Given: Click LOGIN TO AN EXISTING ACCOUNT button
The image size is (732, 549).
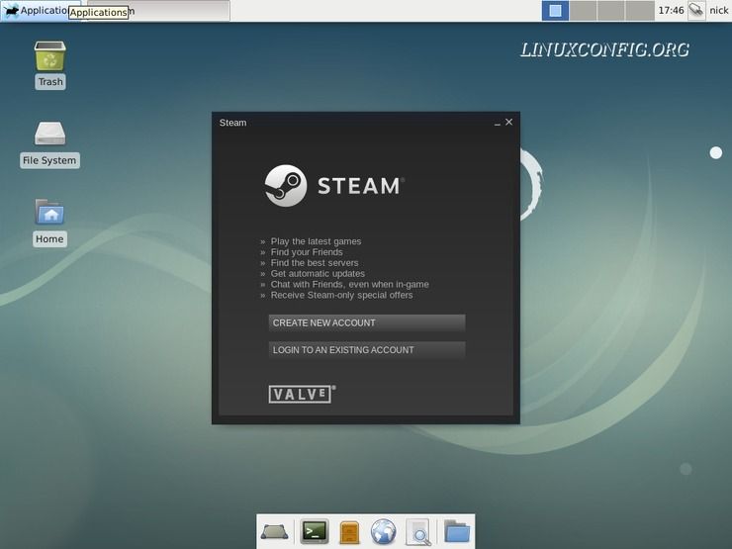Looking at the screenshot, I should tap(366, 350).
